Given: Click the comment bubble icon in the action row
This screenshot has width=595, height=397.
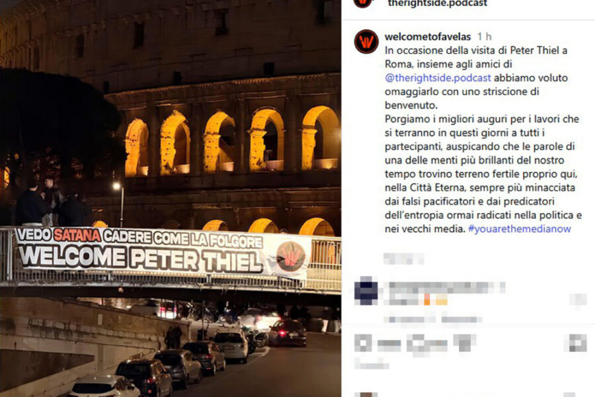Looking at the screenshot, I should [416, 344].
